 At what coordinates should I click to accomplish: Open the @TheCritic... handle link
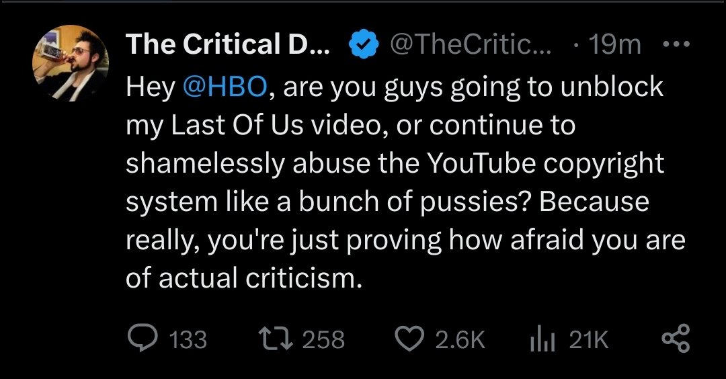(x=471, y=44)
